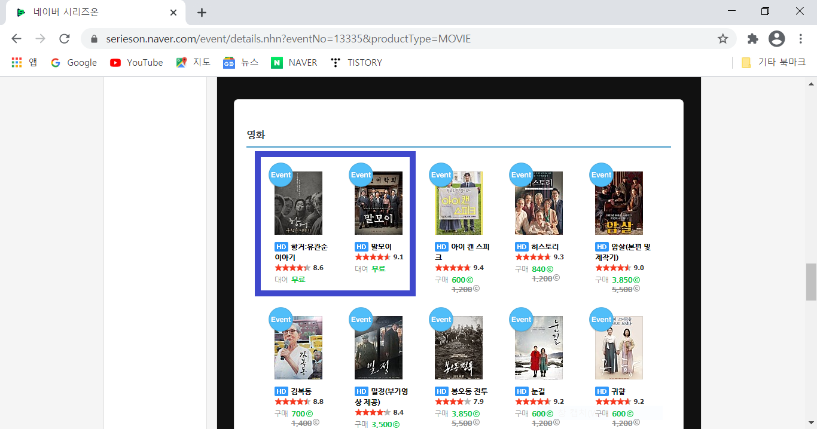Open the Chrome profile avatar
Image resolution: width=817 pixels, height=429 pixels.
coord(776,39)
